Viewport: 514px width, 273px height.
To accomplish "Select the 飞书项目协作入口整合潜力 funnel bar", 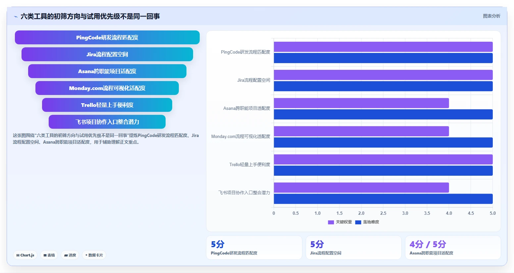I will tap(107, 122).
